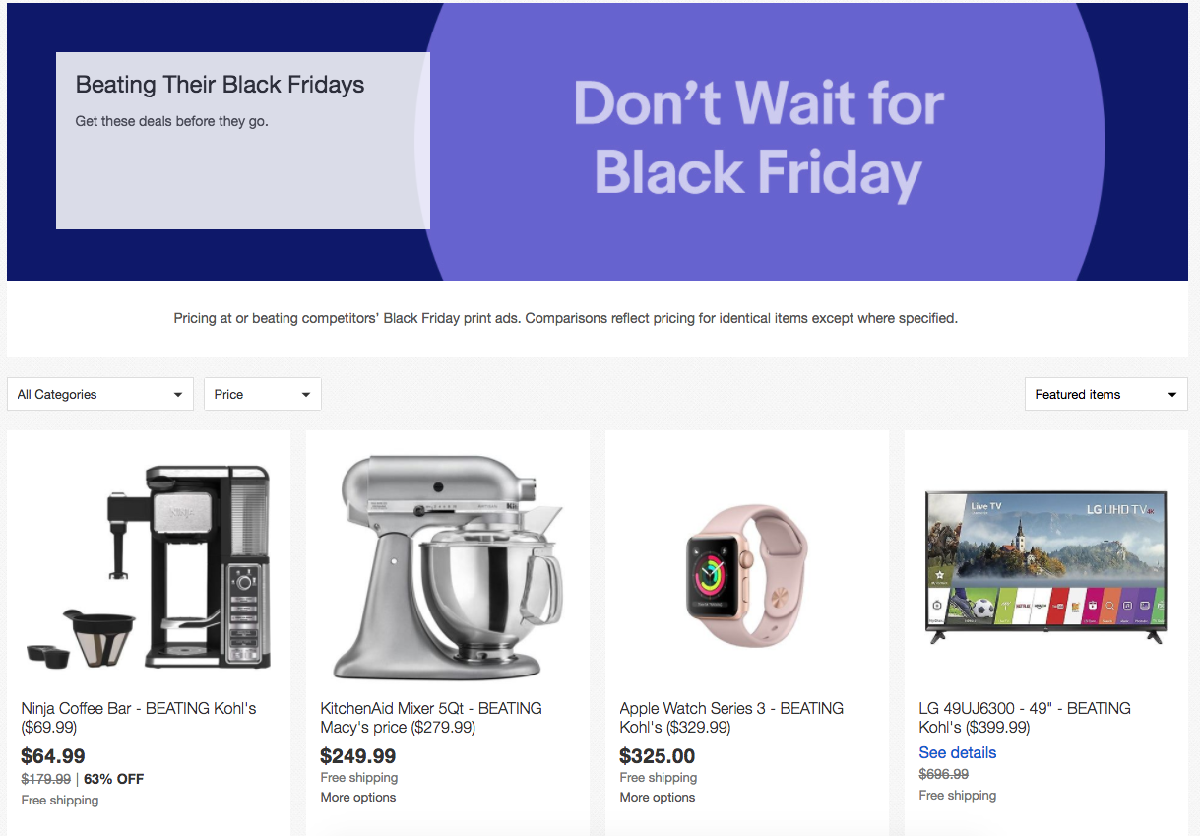Click the LG UHD TV product image
The height and width of the screenshot is (836, 1200).
pos(1045,566)
